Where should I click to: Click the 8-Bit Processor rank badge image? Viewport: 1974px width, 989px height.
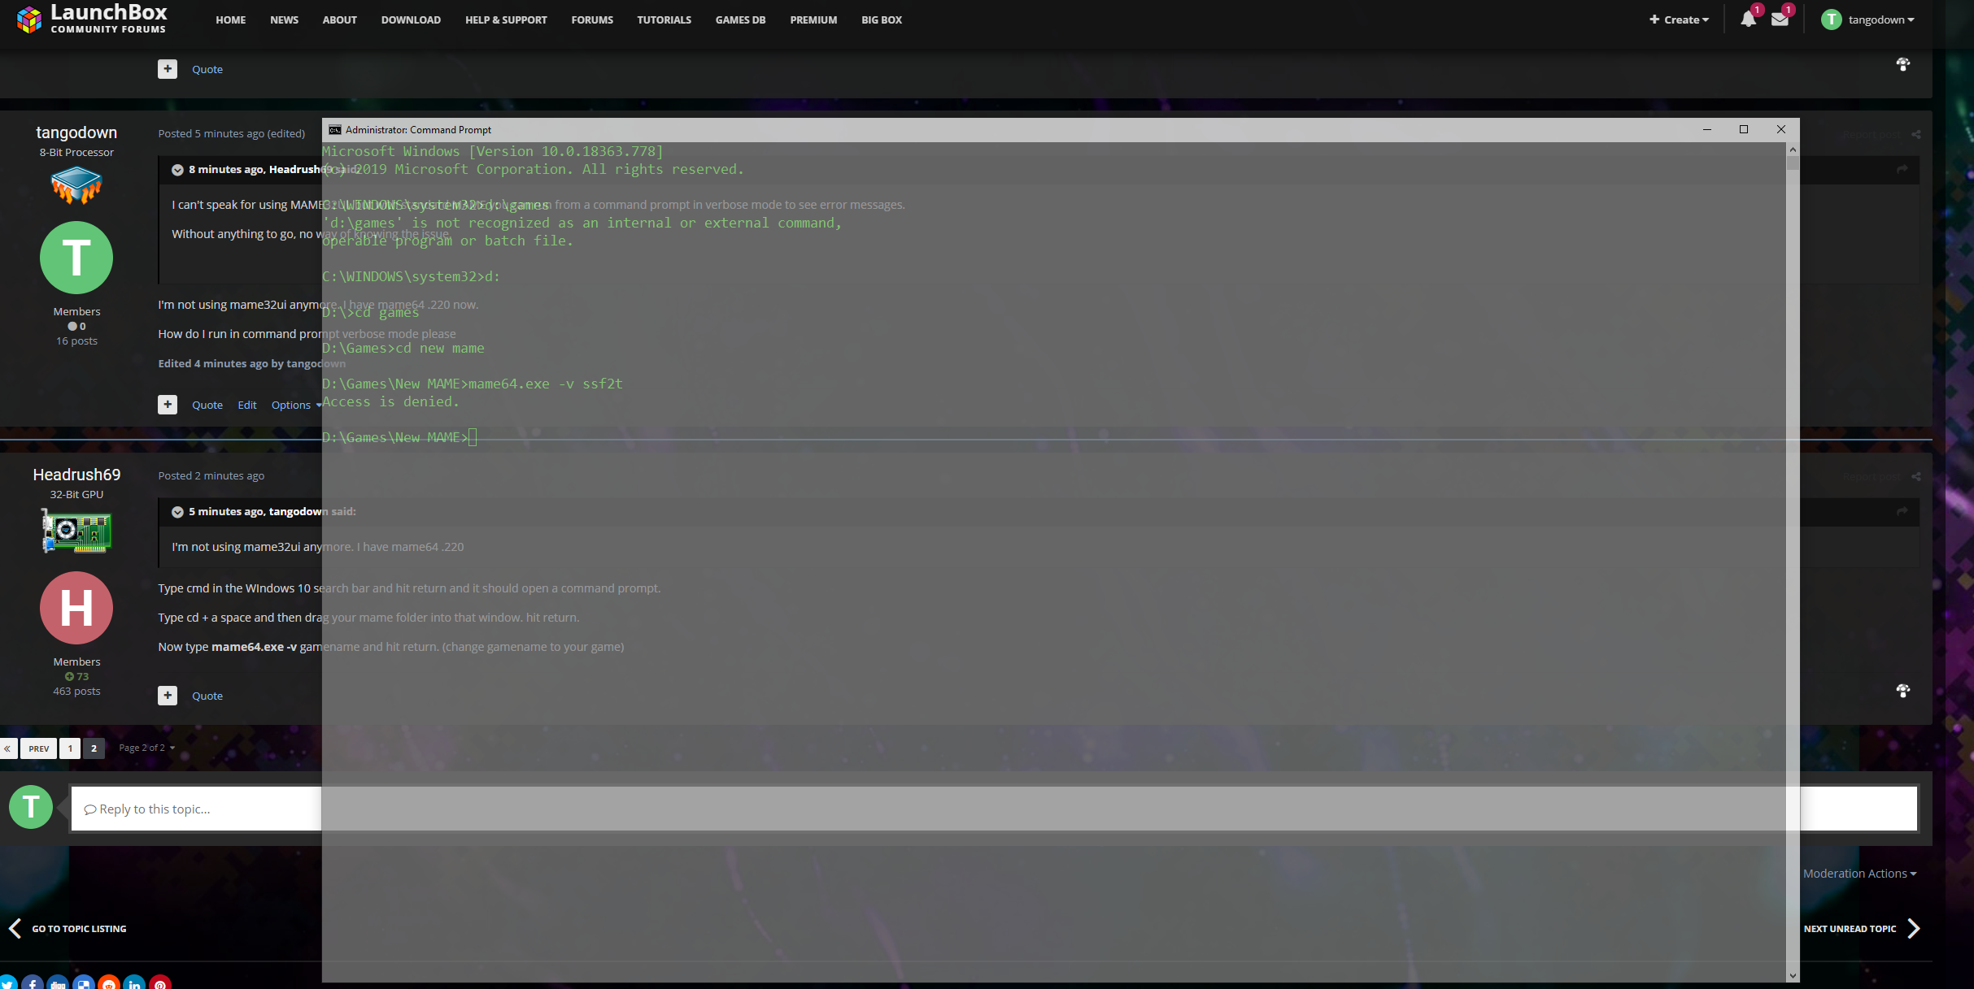coord(76,184)
